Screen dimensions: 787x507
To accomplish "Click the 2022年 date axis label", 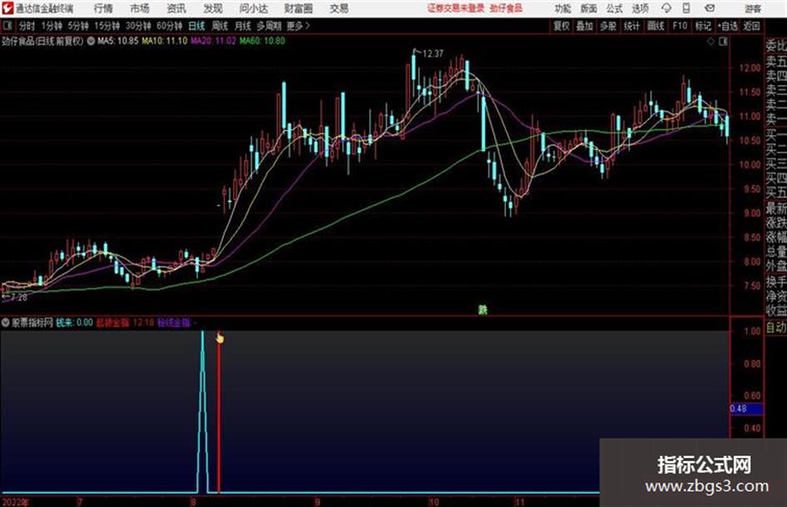I will [x=16, y=502].
